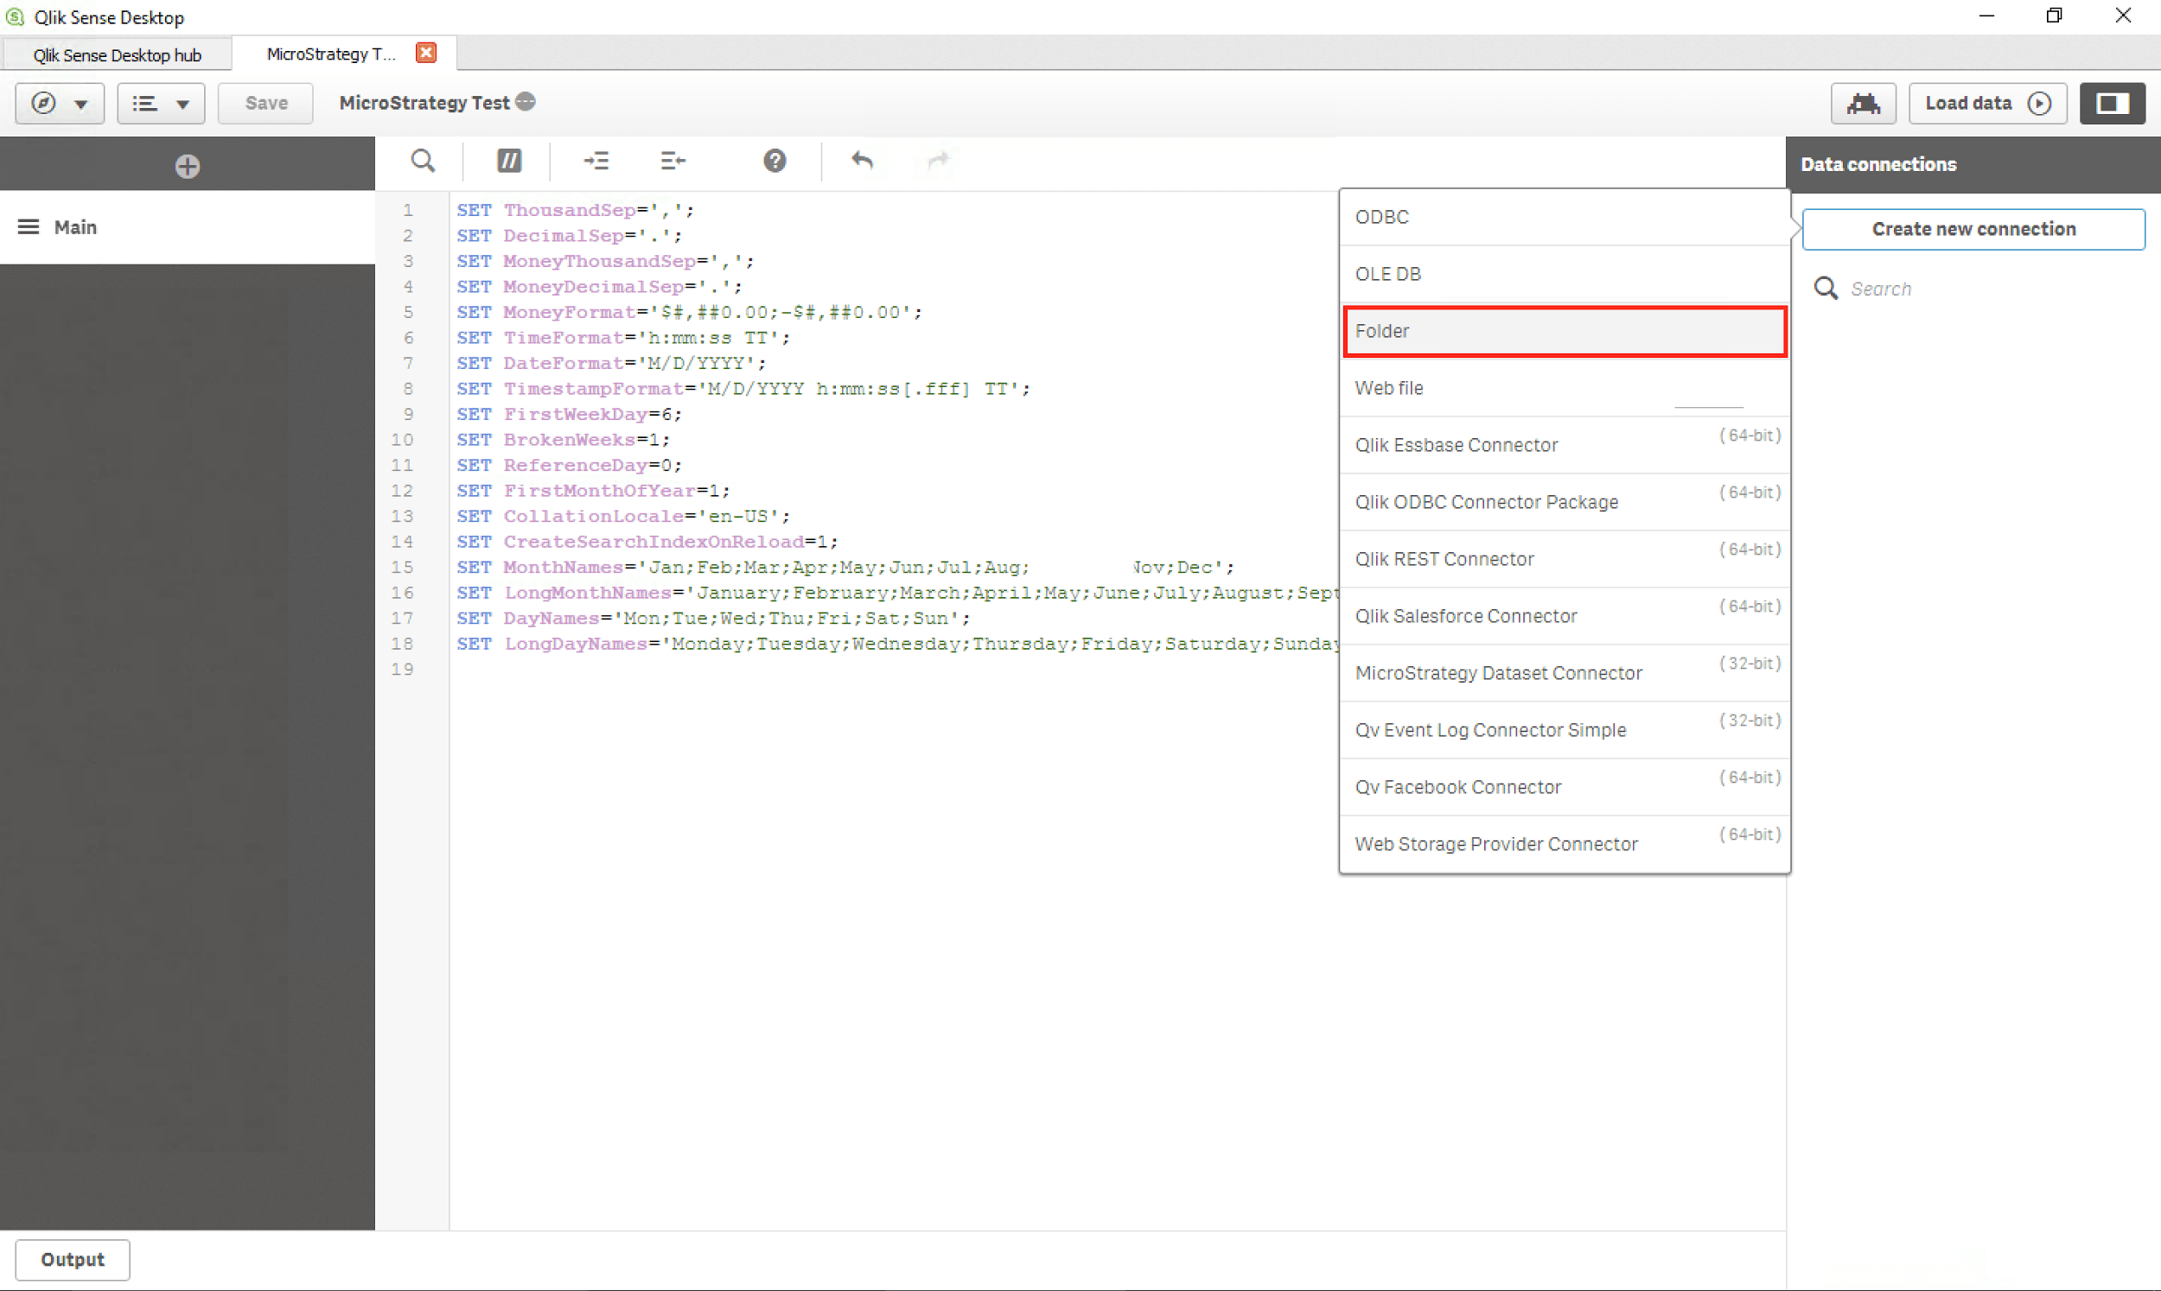
Task: Open the Main section hamburger menu
Action: 29,227
